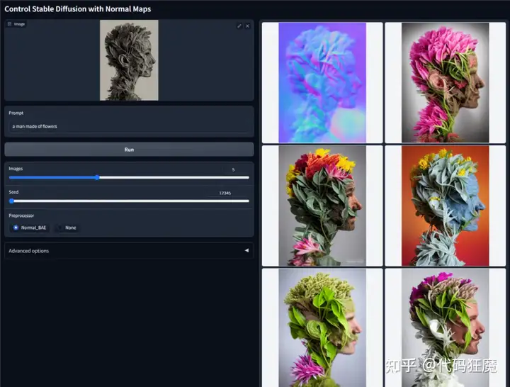Click the Seed label

pyautogui.click(x=13, y=192)
